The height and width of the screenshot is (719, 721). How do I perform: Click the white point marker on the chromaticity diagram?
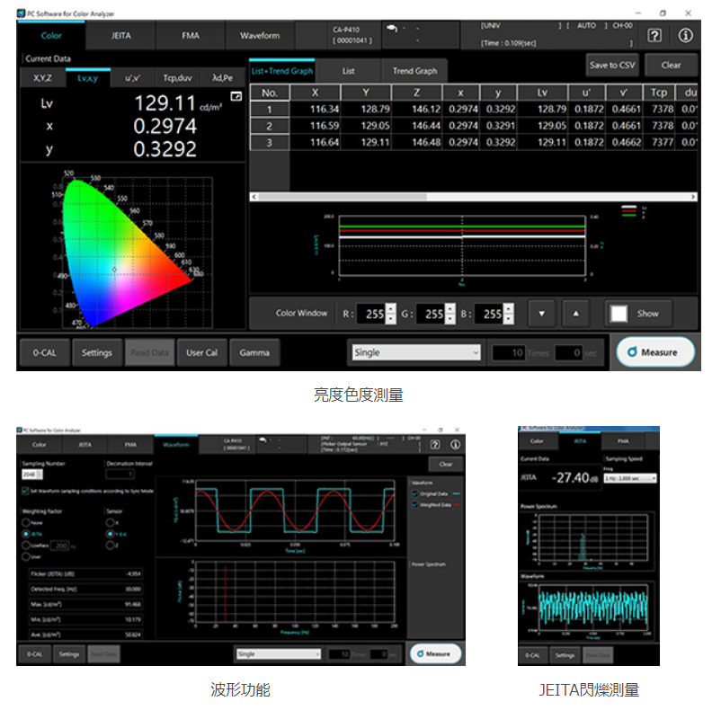(114, 270)
